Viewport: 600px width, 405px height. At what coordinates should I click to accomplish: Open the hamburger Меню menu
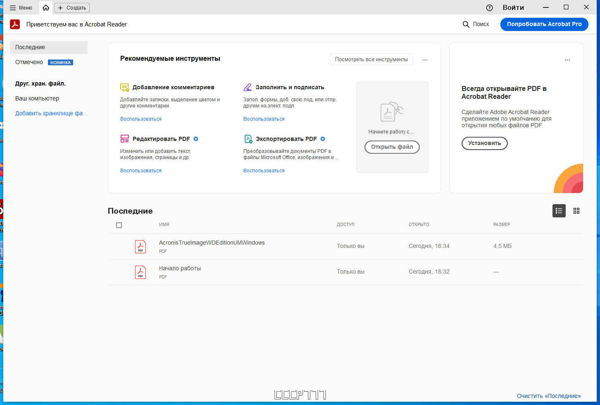pyautogui.click(x=21, y=8)
